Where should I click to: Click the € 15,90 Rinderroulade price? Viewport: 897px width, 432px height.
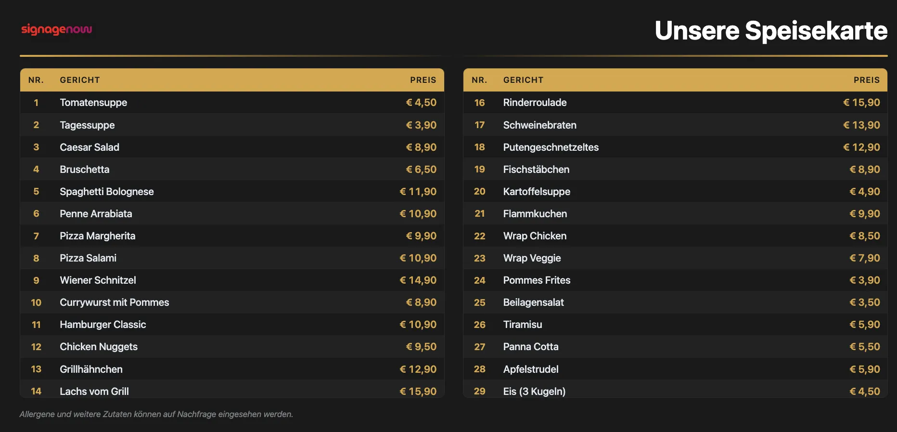[x=861, y=103]
